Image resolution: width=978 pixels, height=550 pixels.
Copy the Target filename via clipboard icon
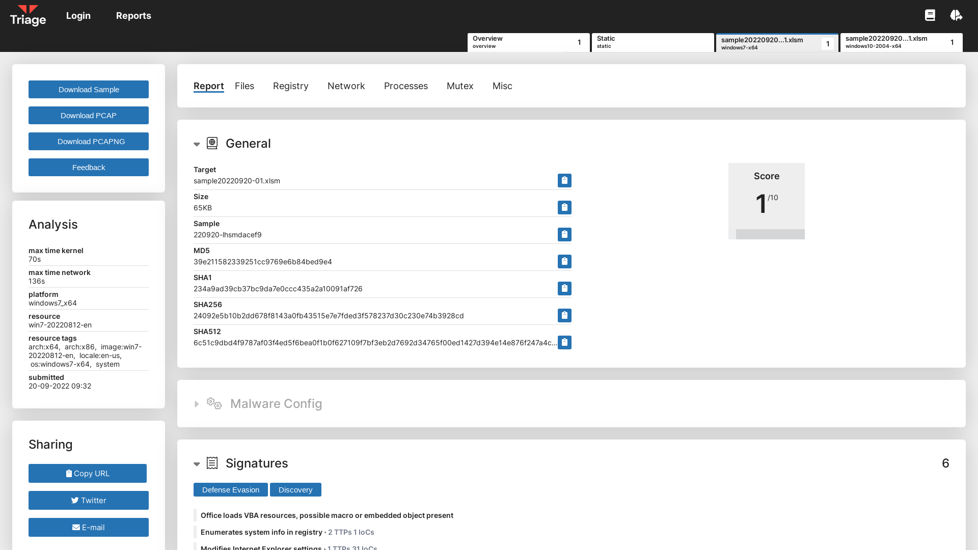coord(564,180)
